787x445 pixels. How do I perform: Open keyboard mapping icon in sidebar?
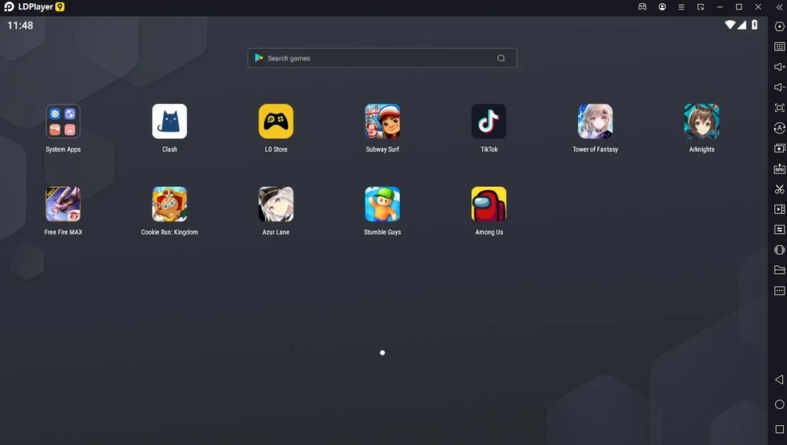pos(779,46)
